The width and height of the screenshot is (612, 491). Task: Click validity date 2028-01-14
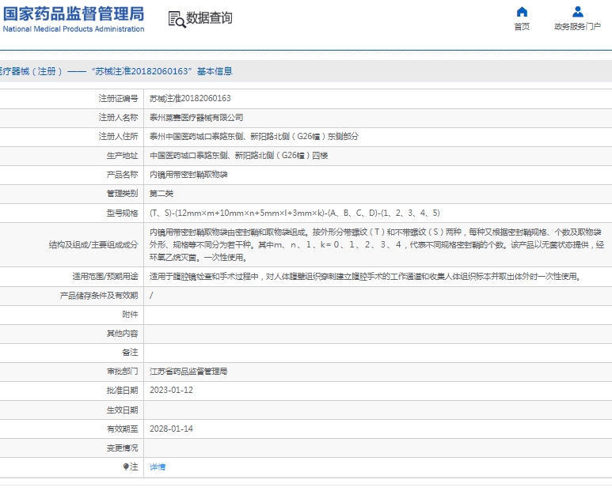coord(171,429)
